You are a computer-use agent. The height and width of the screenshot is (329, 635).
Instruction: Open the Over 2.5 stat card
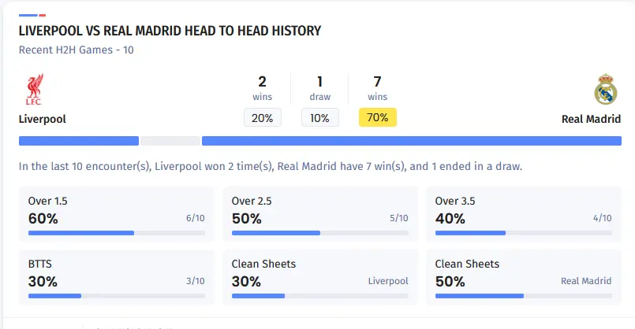pos(319,213)
